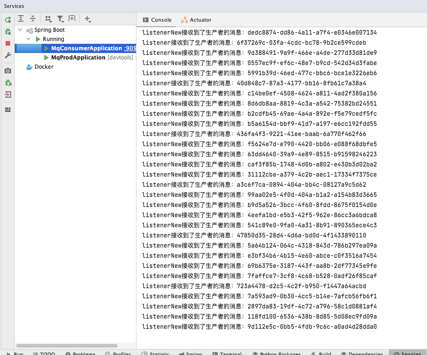Take a thread dump with camera icon
The width and height of the screenshot is (427, 355).
pyautogui.click(x=8, y=71)
